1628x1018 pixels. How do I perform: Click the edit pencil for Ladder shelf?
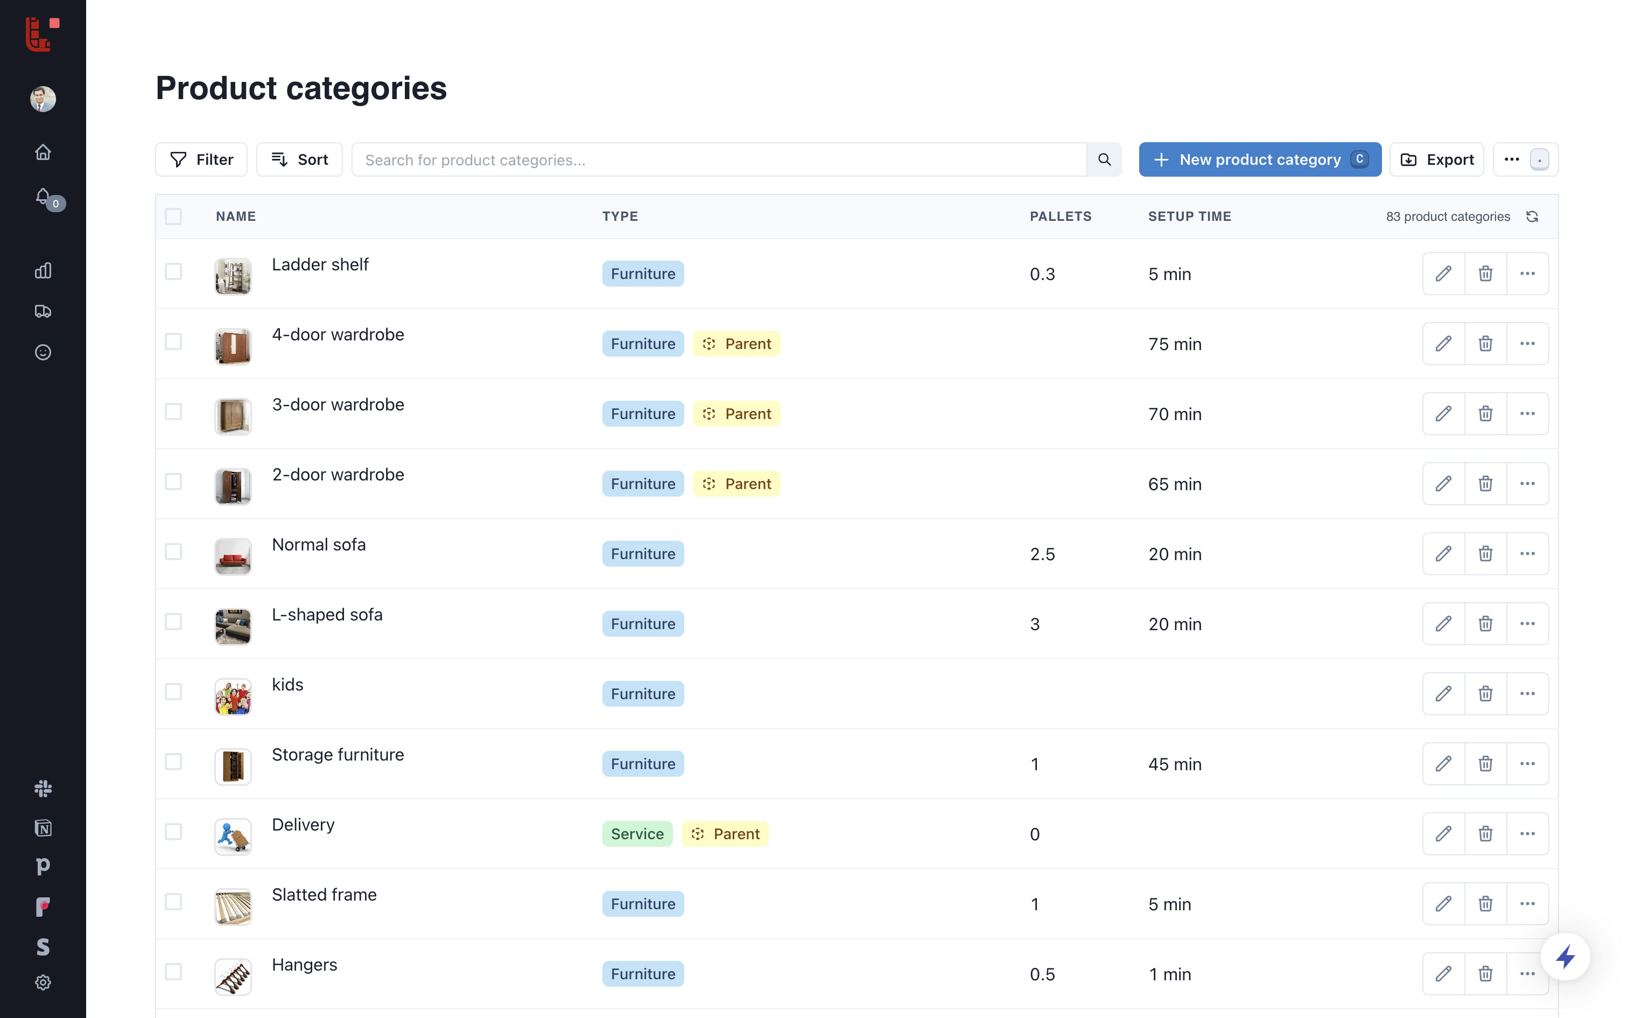(1443, 274)
